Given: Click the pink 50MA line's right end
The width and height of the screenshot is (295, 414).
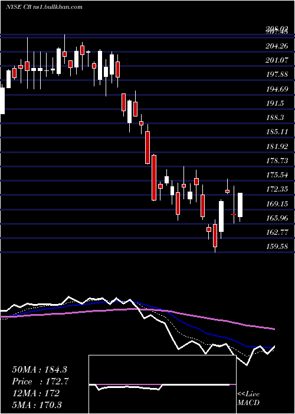Looking at the screenshot, I should (274, 329).
